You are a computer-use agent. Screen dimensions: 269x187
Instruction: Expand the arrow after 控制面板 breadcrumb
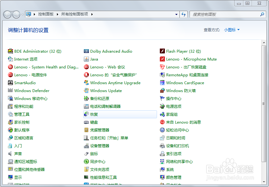tap(57, 15)
